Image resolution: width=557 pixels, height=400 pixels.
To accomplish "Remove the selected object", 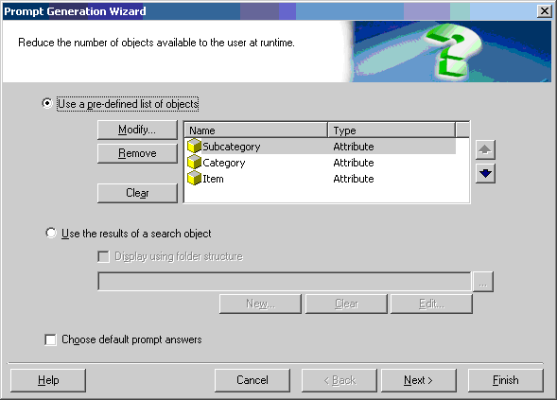I will pos(137,153).
